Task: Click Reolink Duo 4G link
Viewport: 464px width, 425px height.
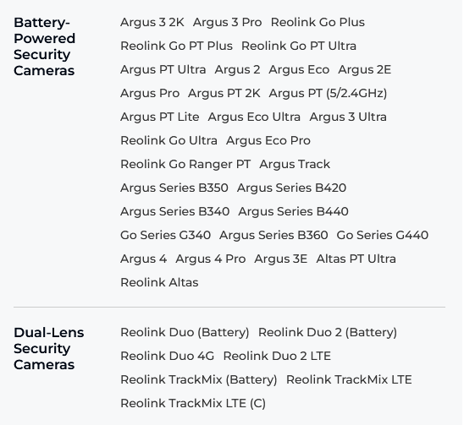Action: pyautogui.click(x=167, y=356)
